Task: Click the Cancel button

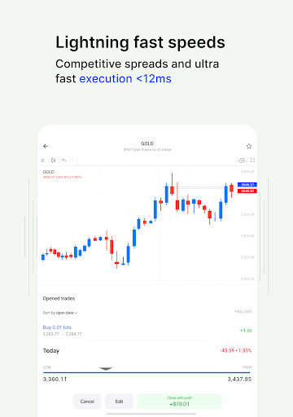Action: coord(87,402)
